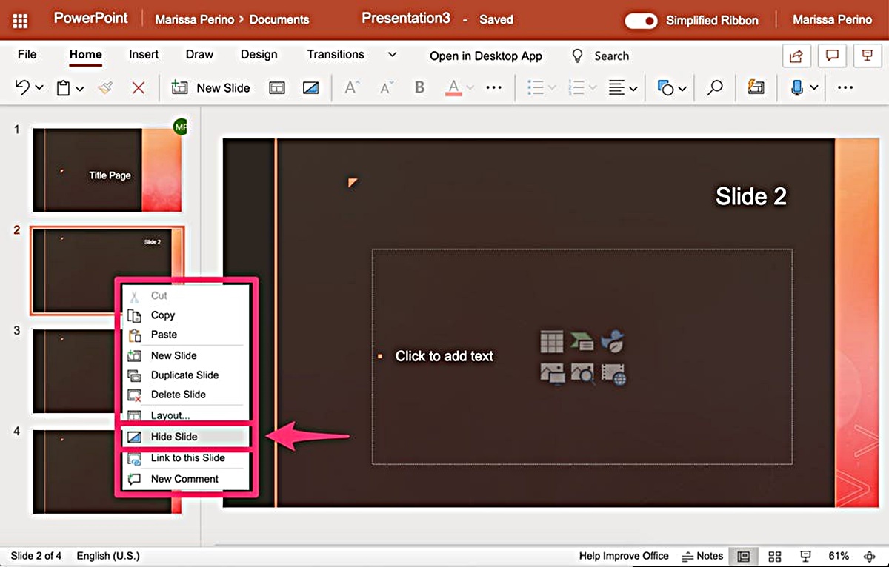The width and height of the screenshot is (889, 567).
Task: Toggle the Simplified Ribbon switch
Action: tap(640, 21)
